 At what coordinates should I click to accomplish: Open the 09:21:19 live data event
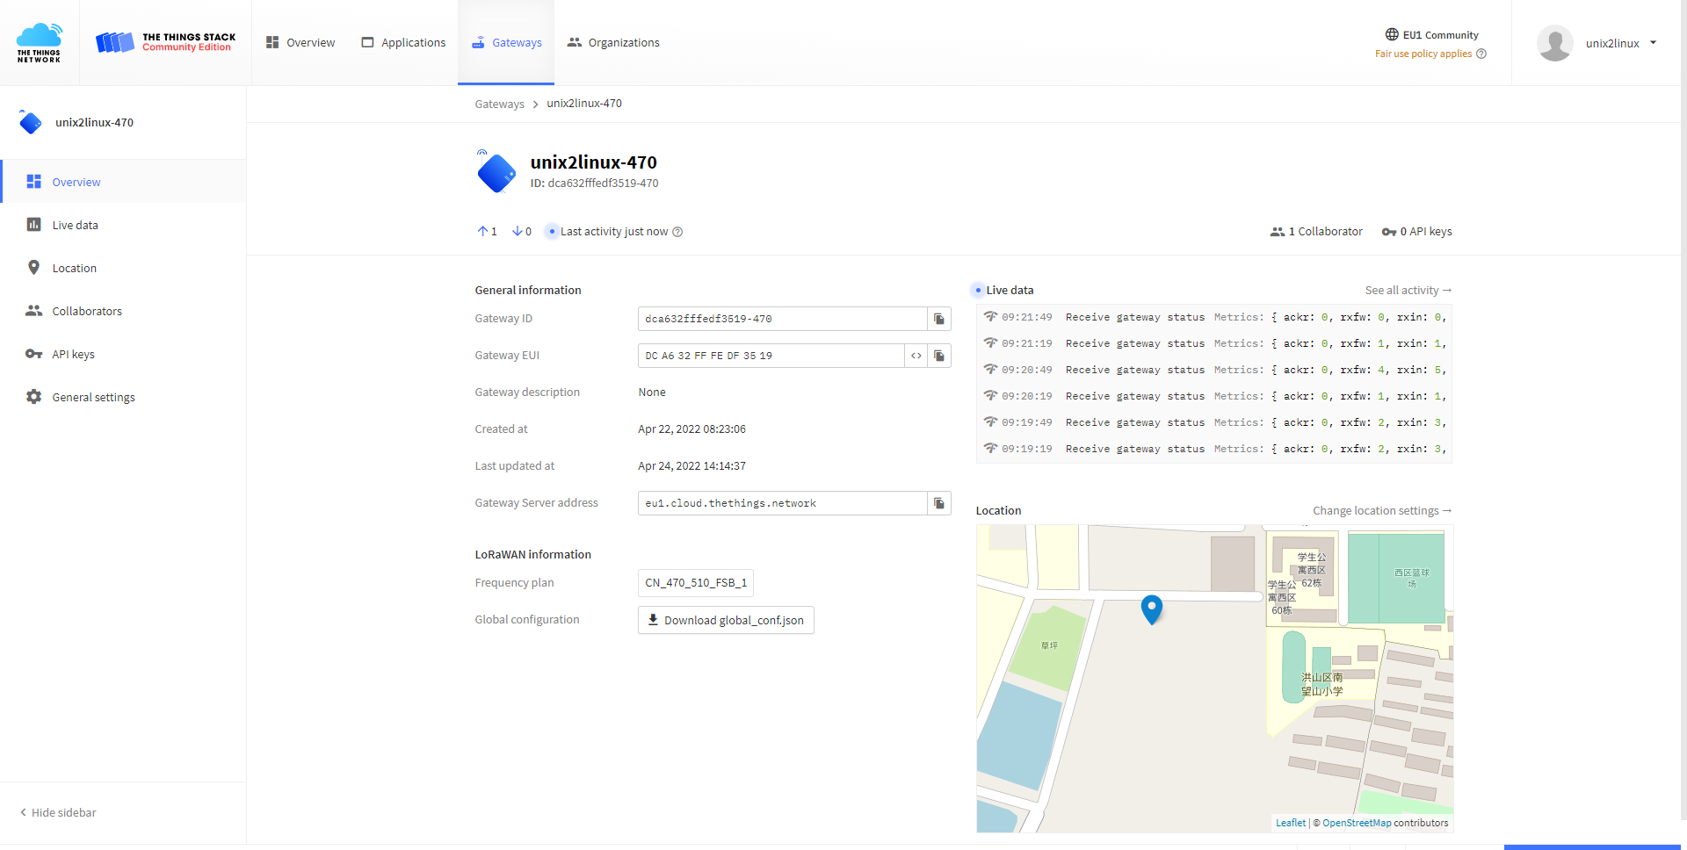[x=1213, y=343]
